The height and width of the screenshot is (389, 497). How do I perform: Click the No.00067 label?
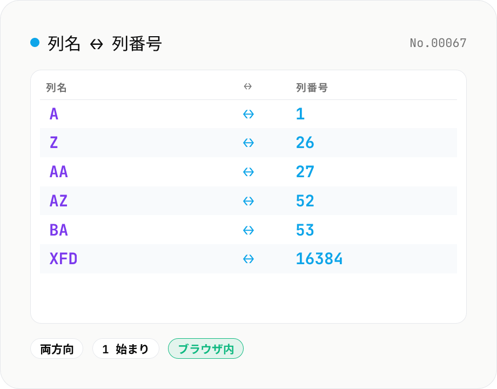(438, 43)
